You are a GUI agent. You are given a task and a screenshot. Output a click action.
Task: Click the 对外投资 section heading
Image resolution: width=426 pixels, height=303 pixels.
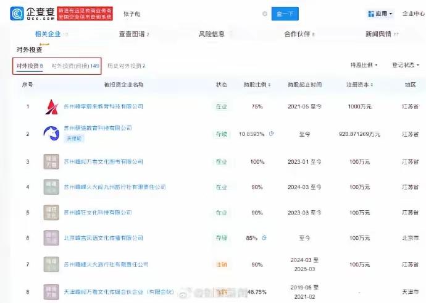pos(30,49)
